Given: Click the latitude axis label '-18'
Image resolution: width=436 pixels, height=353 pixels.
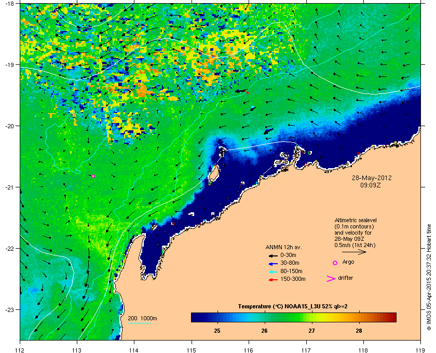Looking at the screenshot, I should point(9,4).
